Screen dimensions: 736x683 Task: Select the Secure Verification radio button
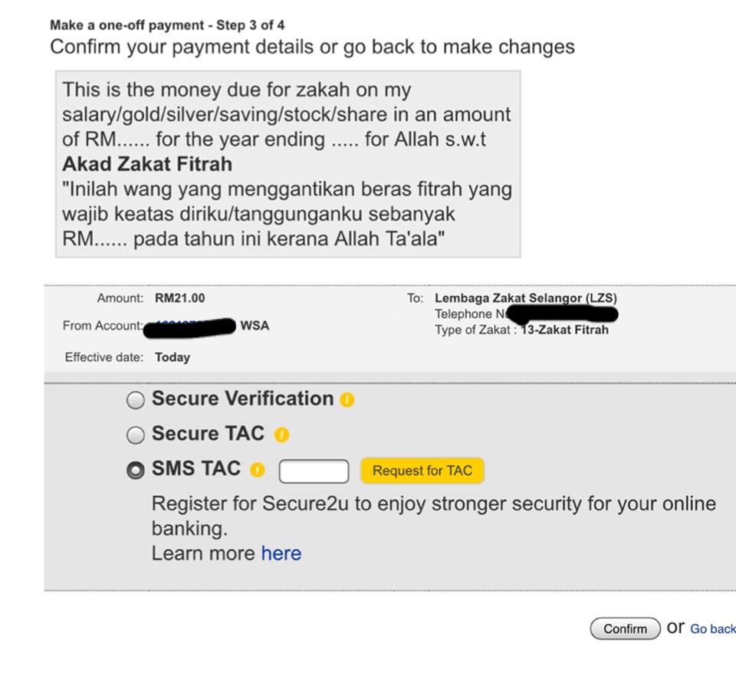(136, 400)
